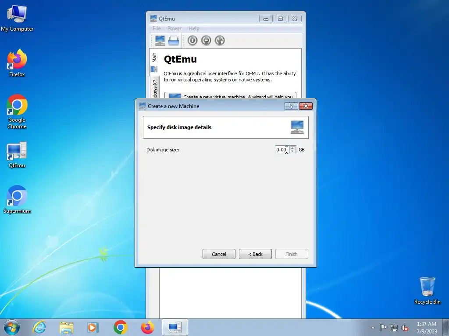Click the disk image size input field
449x336 pixels.
[282, 150]
